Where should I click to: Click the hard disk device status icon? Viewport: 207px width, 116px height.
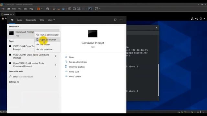tap(179, 112)
